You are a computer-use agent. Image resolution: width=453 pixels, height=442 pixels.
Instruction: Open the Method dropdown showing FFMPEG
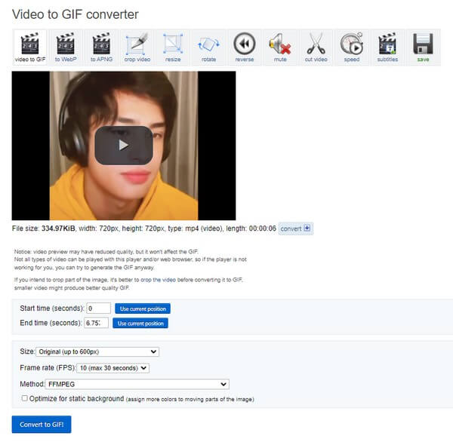[x=137, y=384]
